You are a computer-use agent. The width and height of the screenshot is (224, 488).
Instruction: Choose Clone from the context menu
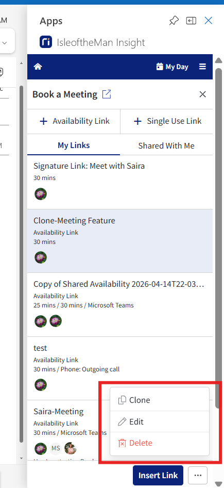[x=160, y=400]
